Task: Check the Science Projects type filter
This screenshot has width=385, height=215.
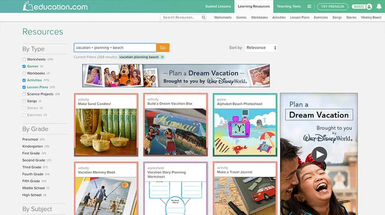Action: point(24,94)
